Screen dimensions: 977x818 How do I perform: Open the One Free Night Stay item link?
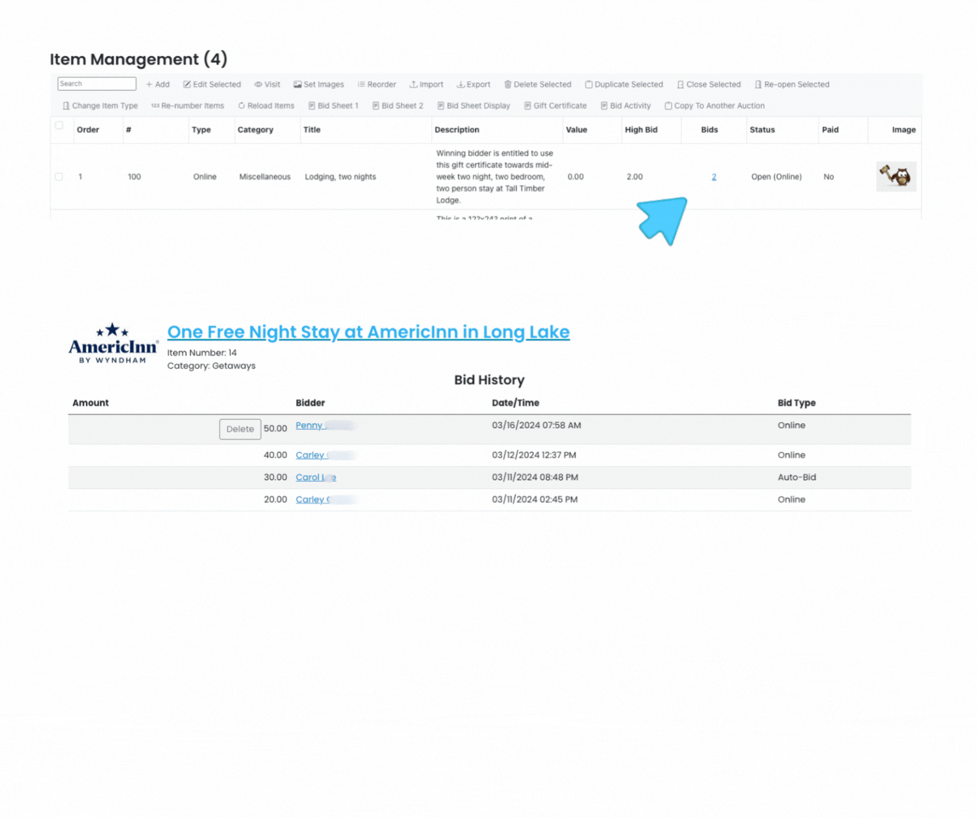click(x=368, y=332)
